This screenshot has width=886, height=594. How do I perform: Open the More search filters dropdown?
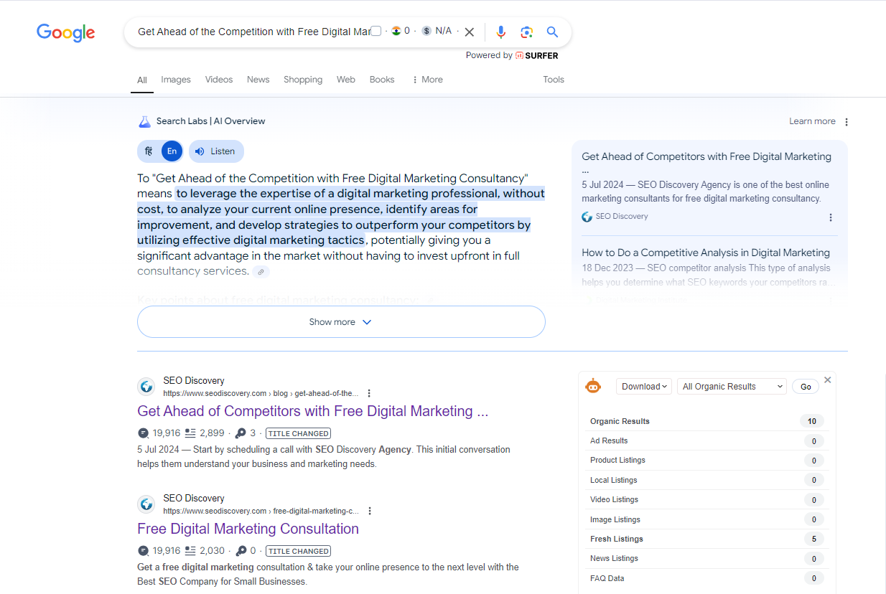[427, 80]
